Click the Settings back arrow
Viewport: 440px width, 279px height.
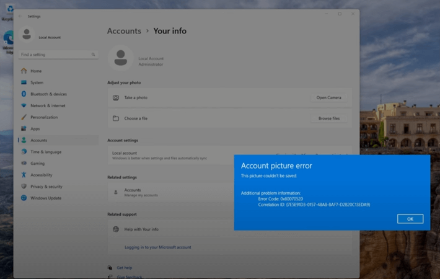tap(20, 16)
